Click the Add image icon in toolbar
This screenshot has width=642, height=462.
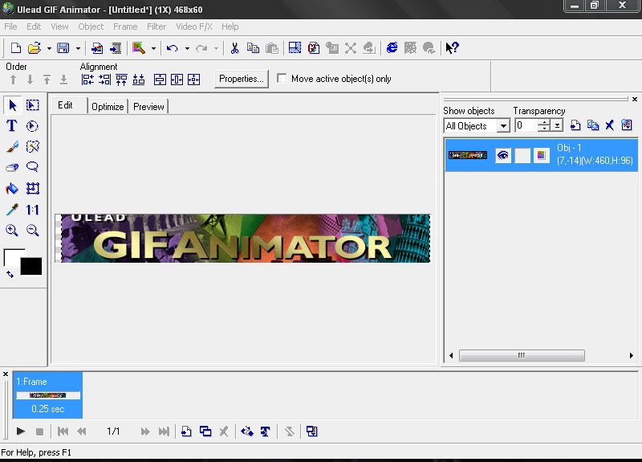point(97,48)
